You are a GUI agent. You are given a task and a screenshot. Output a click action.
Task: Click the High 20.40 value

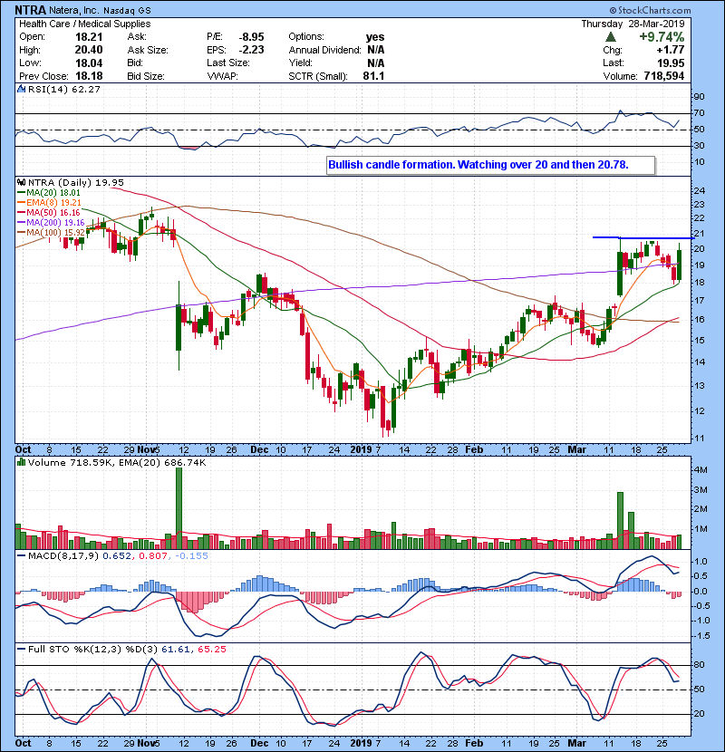tap(89, 50)
